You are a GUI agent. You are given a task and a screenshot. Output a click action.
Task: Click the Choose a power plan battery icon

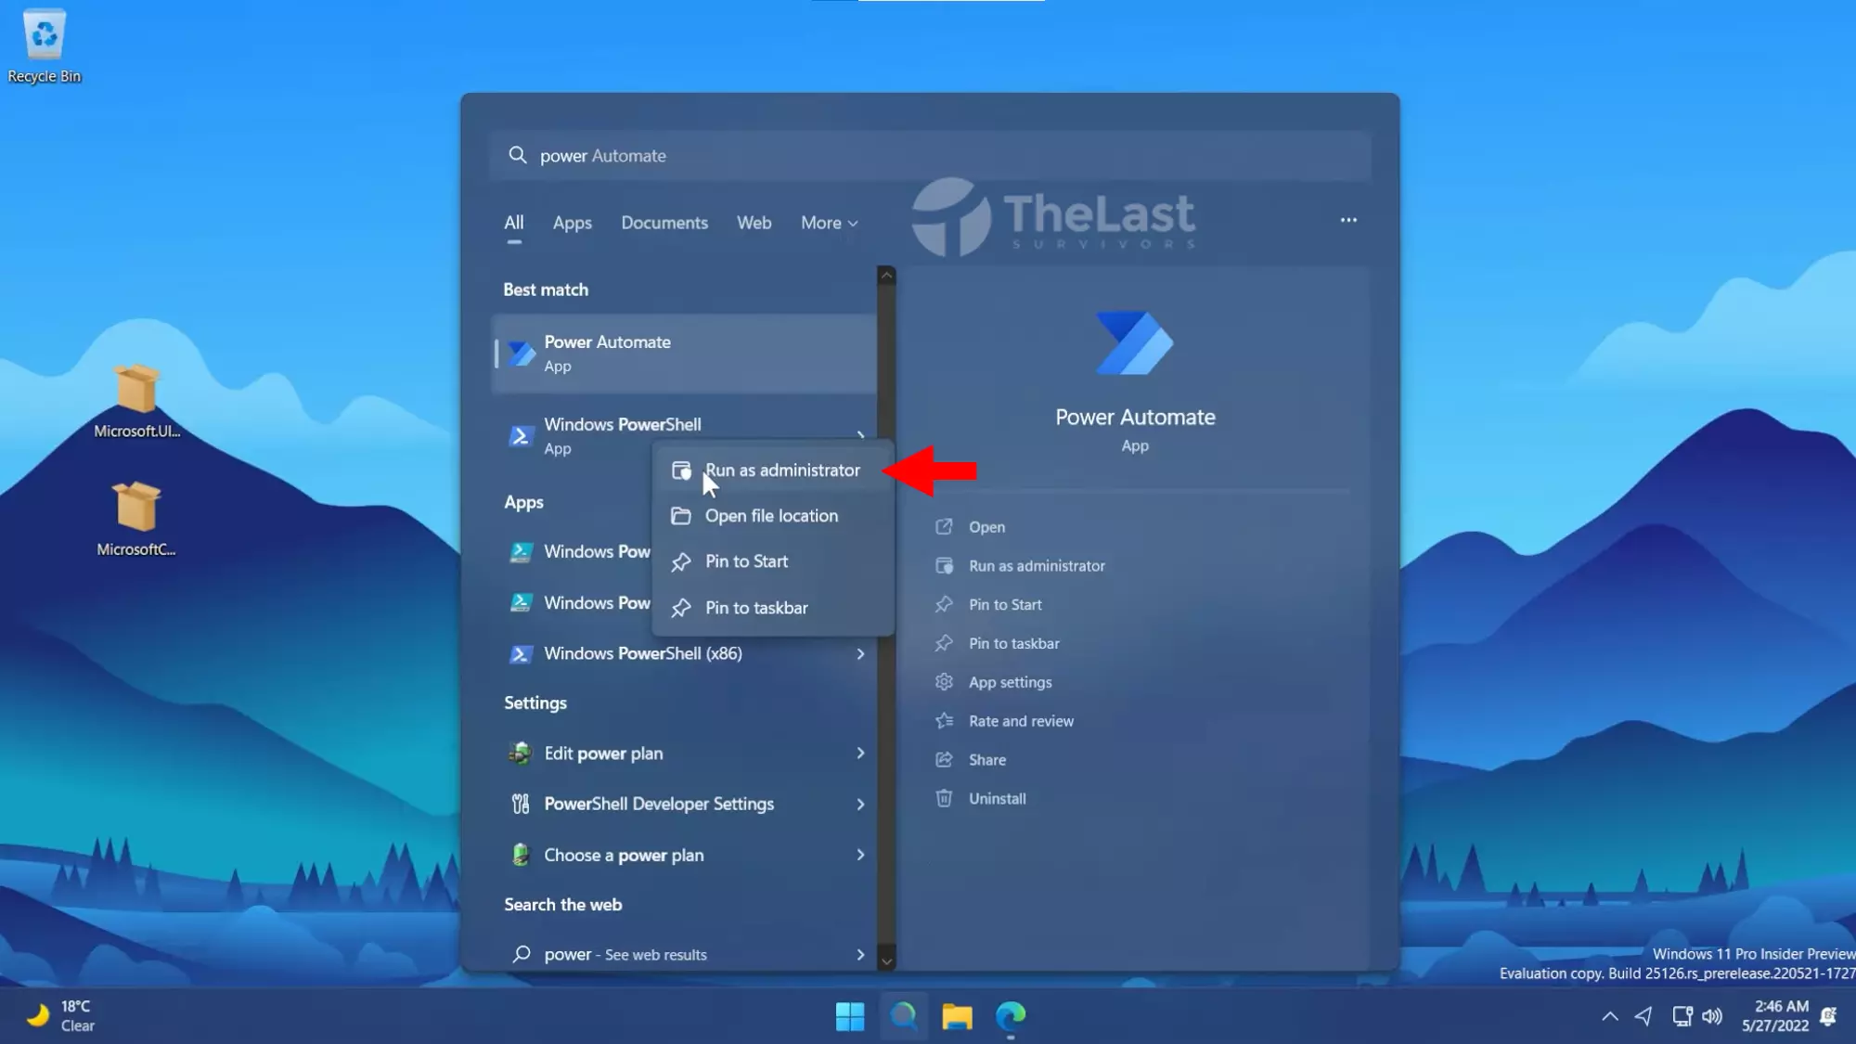click(521, 855)
